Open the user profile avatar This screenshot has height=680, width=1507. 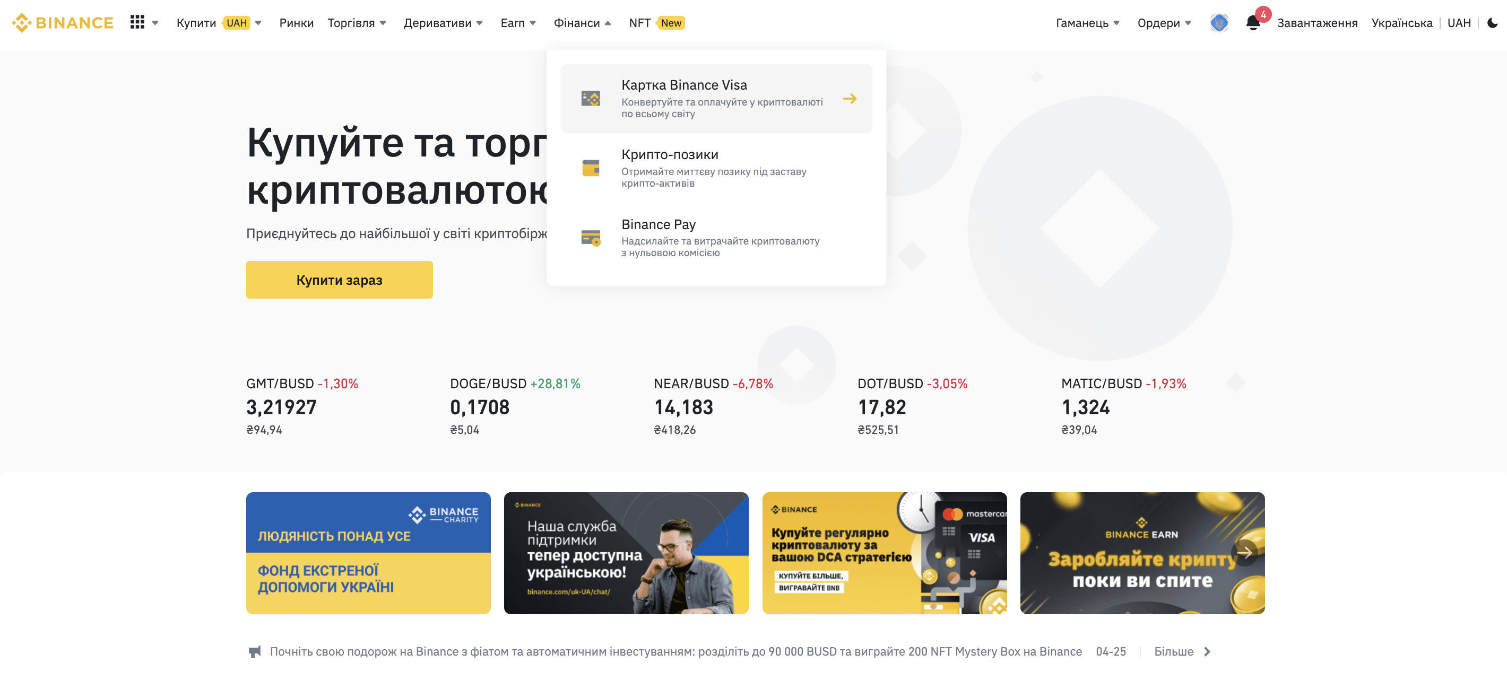click(1218, 23)
